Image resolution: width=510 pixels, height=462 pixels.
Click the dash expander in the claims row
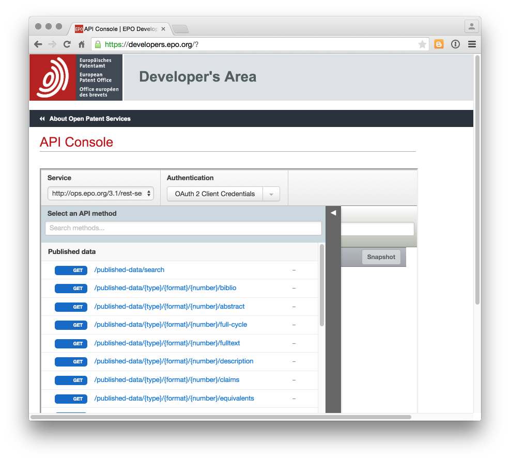pos(294,380)
